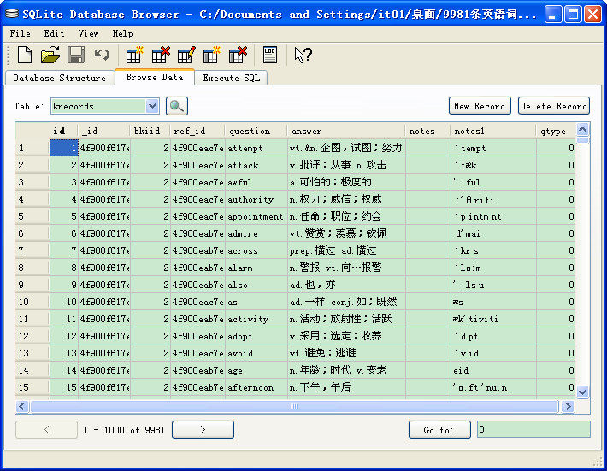607x471 pixels.
Task: Open the File menu
Action: pyautogui.click(x=20, y=33)
